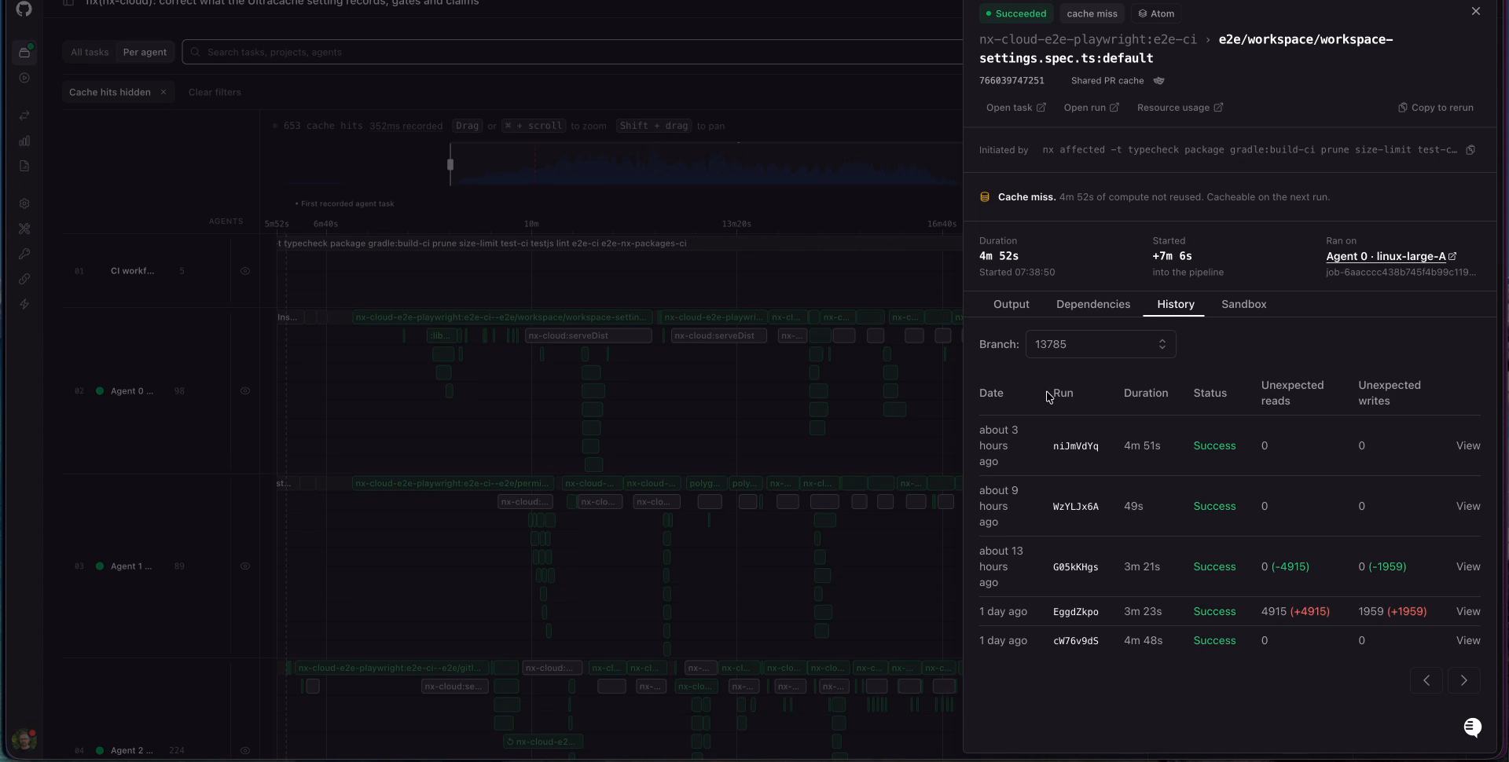View the run EggdZkpo history entry

[1467, 611]
